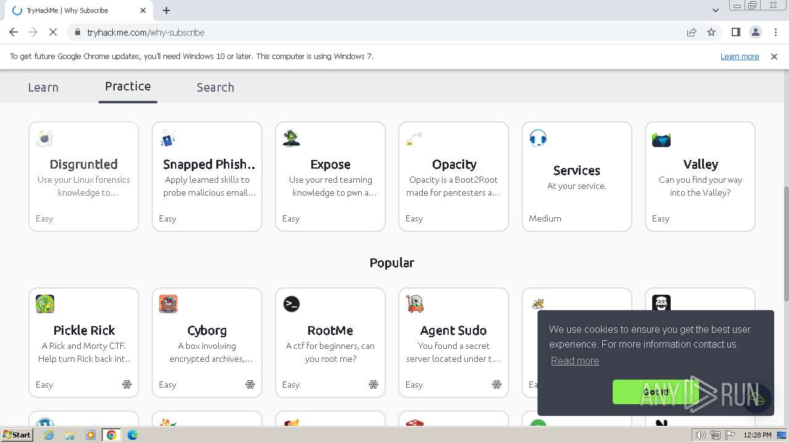789x443 pixels.
Task: Click the web badge on RootMe card
Action: pyautogui.click(x=374, y=385)
